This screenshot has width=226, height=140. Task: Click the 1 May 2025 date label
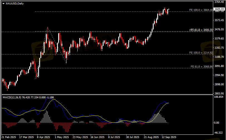62,137
